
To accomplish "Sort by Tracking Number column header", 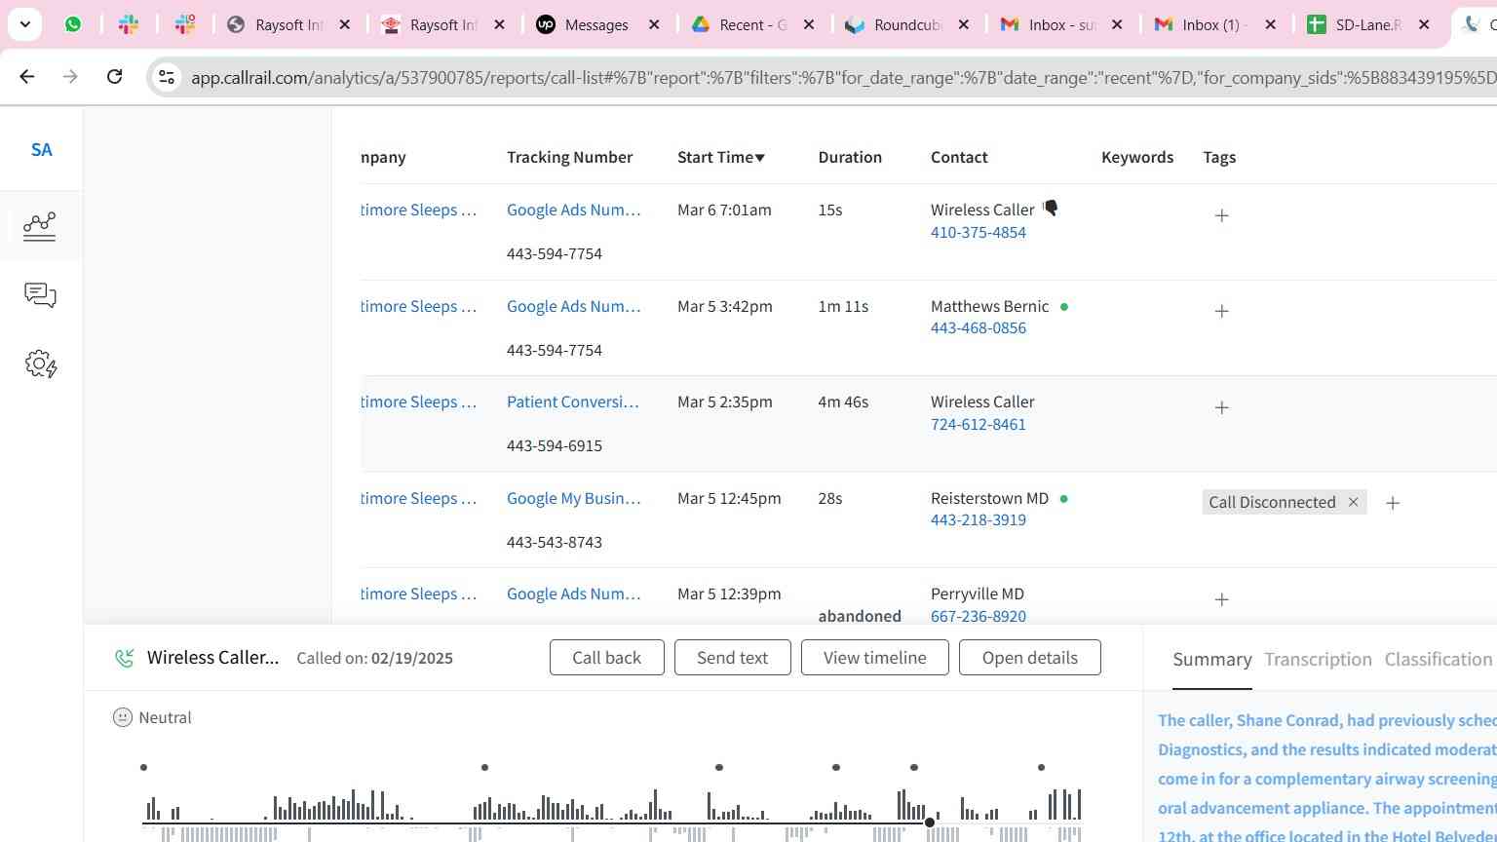I will click(x=569, y=157).
